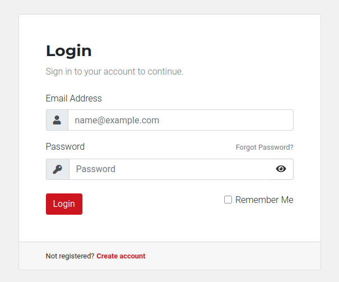Click the 'Sign in to your account' subtitle
This screenshot has height=282, width=339.
coord(114,72)
